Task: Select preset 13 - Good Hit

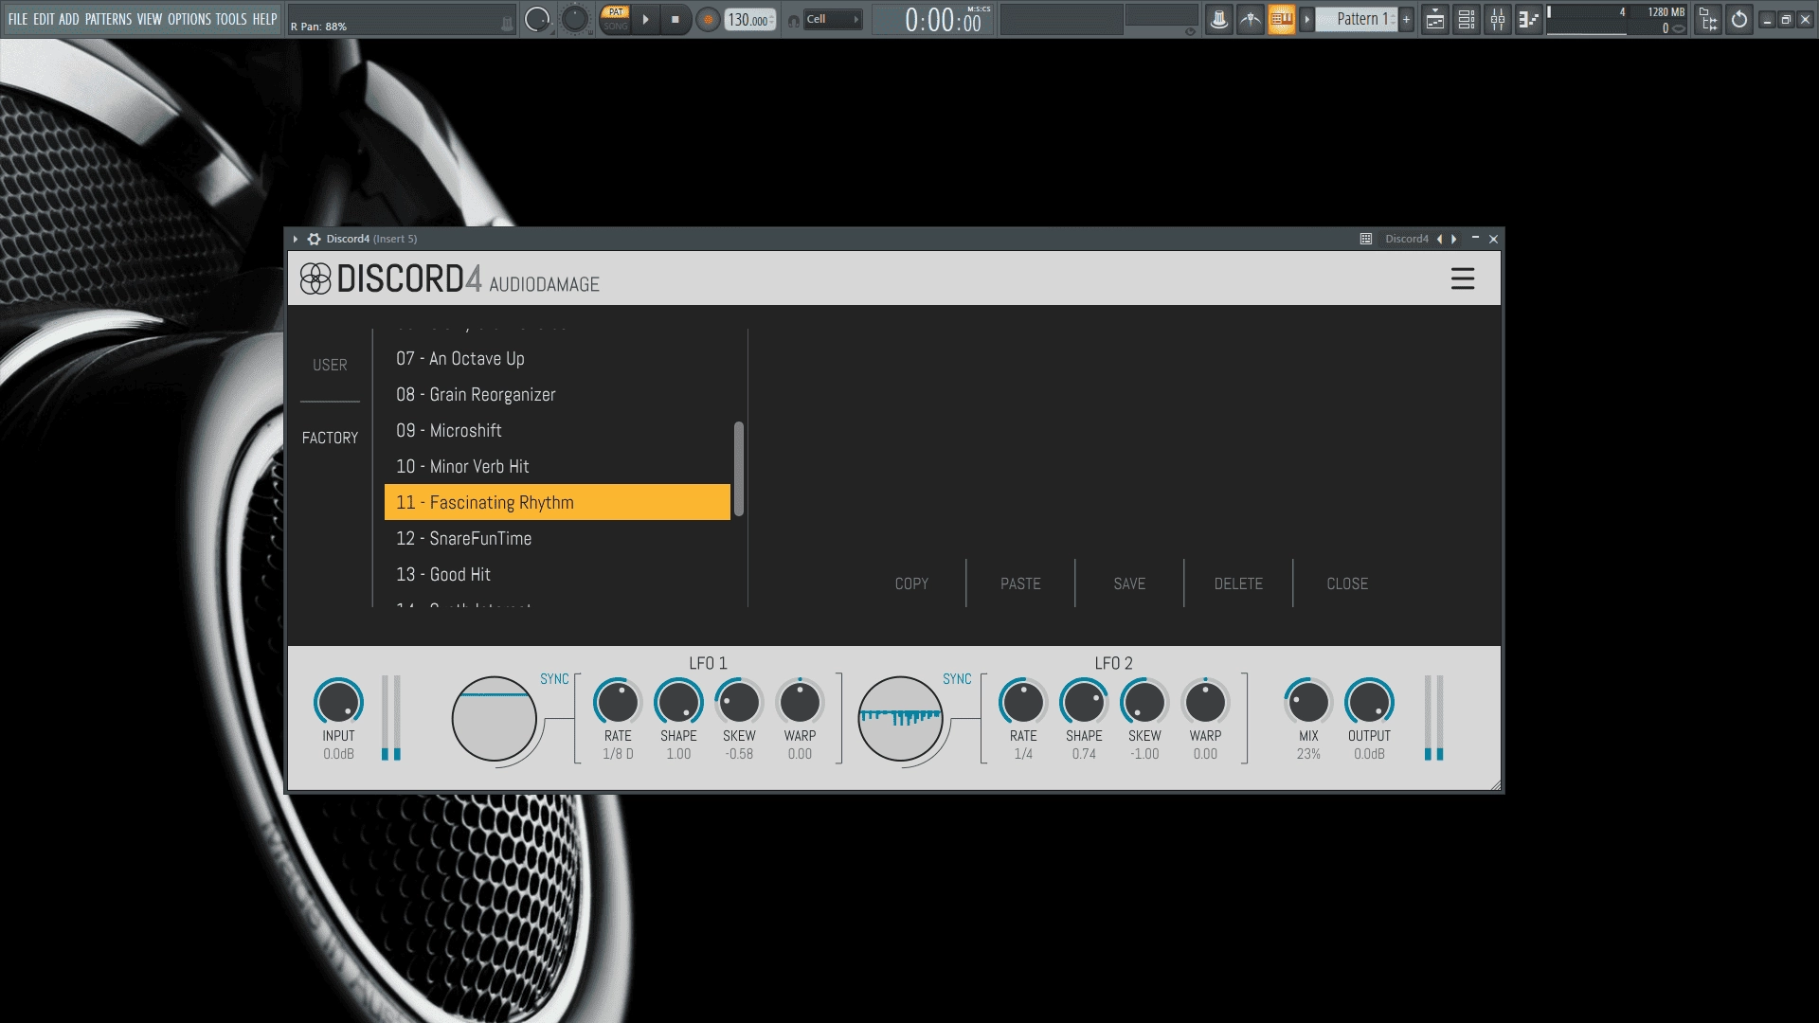Action: (557, 574)
